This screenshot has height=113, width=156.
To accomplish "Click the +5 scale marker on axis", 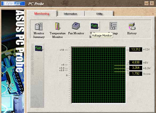I will pos(63,65).
